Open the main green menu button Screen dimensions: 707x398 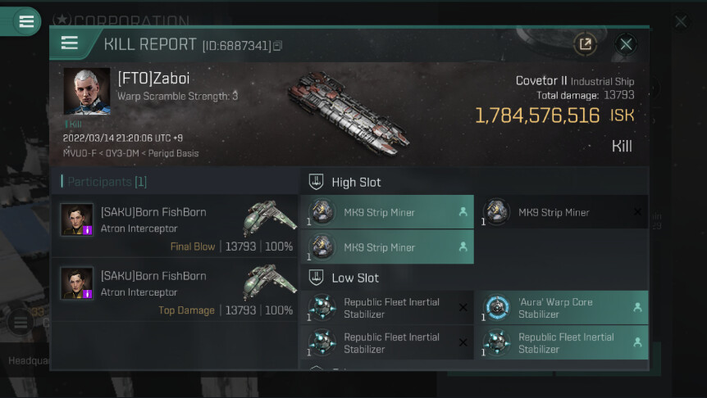(26, 21)
